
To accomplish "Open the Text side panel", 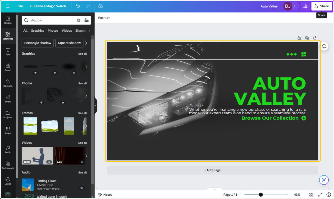I will pyautogui.click(x=8, y=52).
